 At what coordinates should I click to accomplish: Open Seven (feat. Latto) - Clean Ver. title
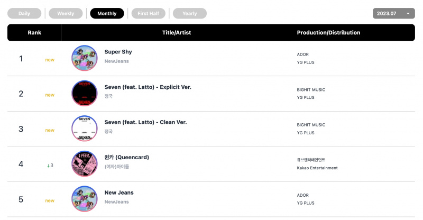(146, 122)
